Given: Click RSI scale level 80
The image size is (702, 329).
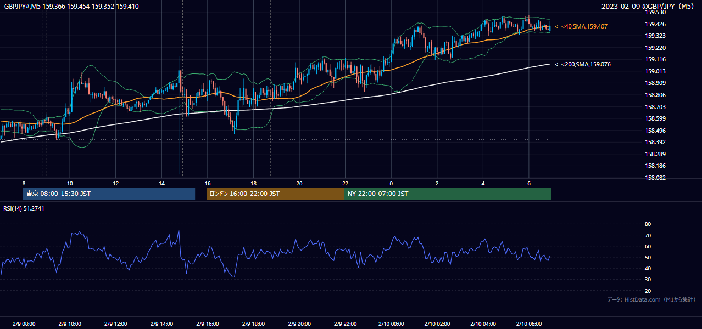Looking at the screenshot, I should click(x=648, y=224).
